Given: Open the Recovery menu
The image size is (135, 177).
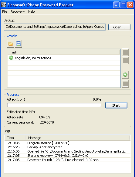Looking at the screenshot, I should pyautogui.click(x=18, y=11).
